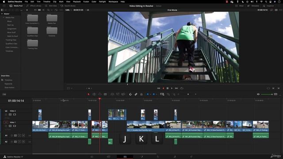
Task: Disable the Video 1 track
Action: [x=15, y=126]
